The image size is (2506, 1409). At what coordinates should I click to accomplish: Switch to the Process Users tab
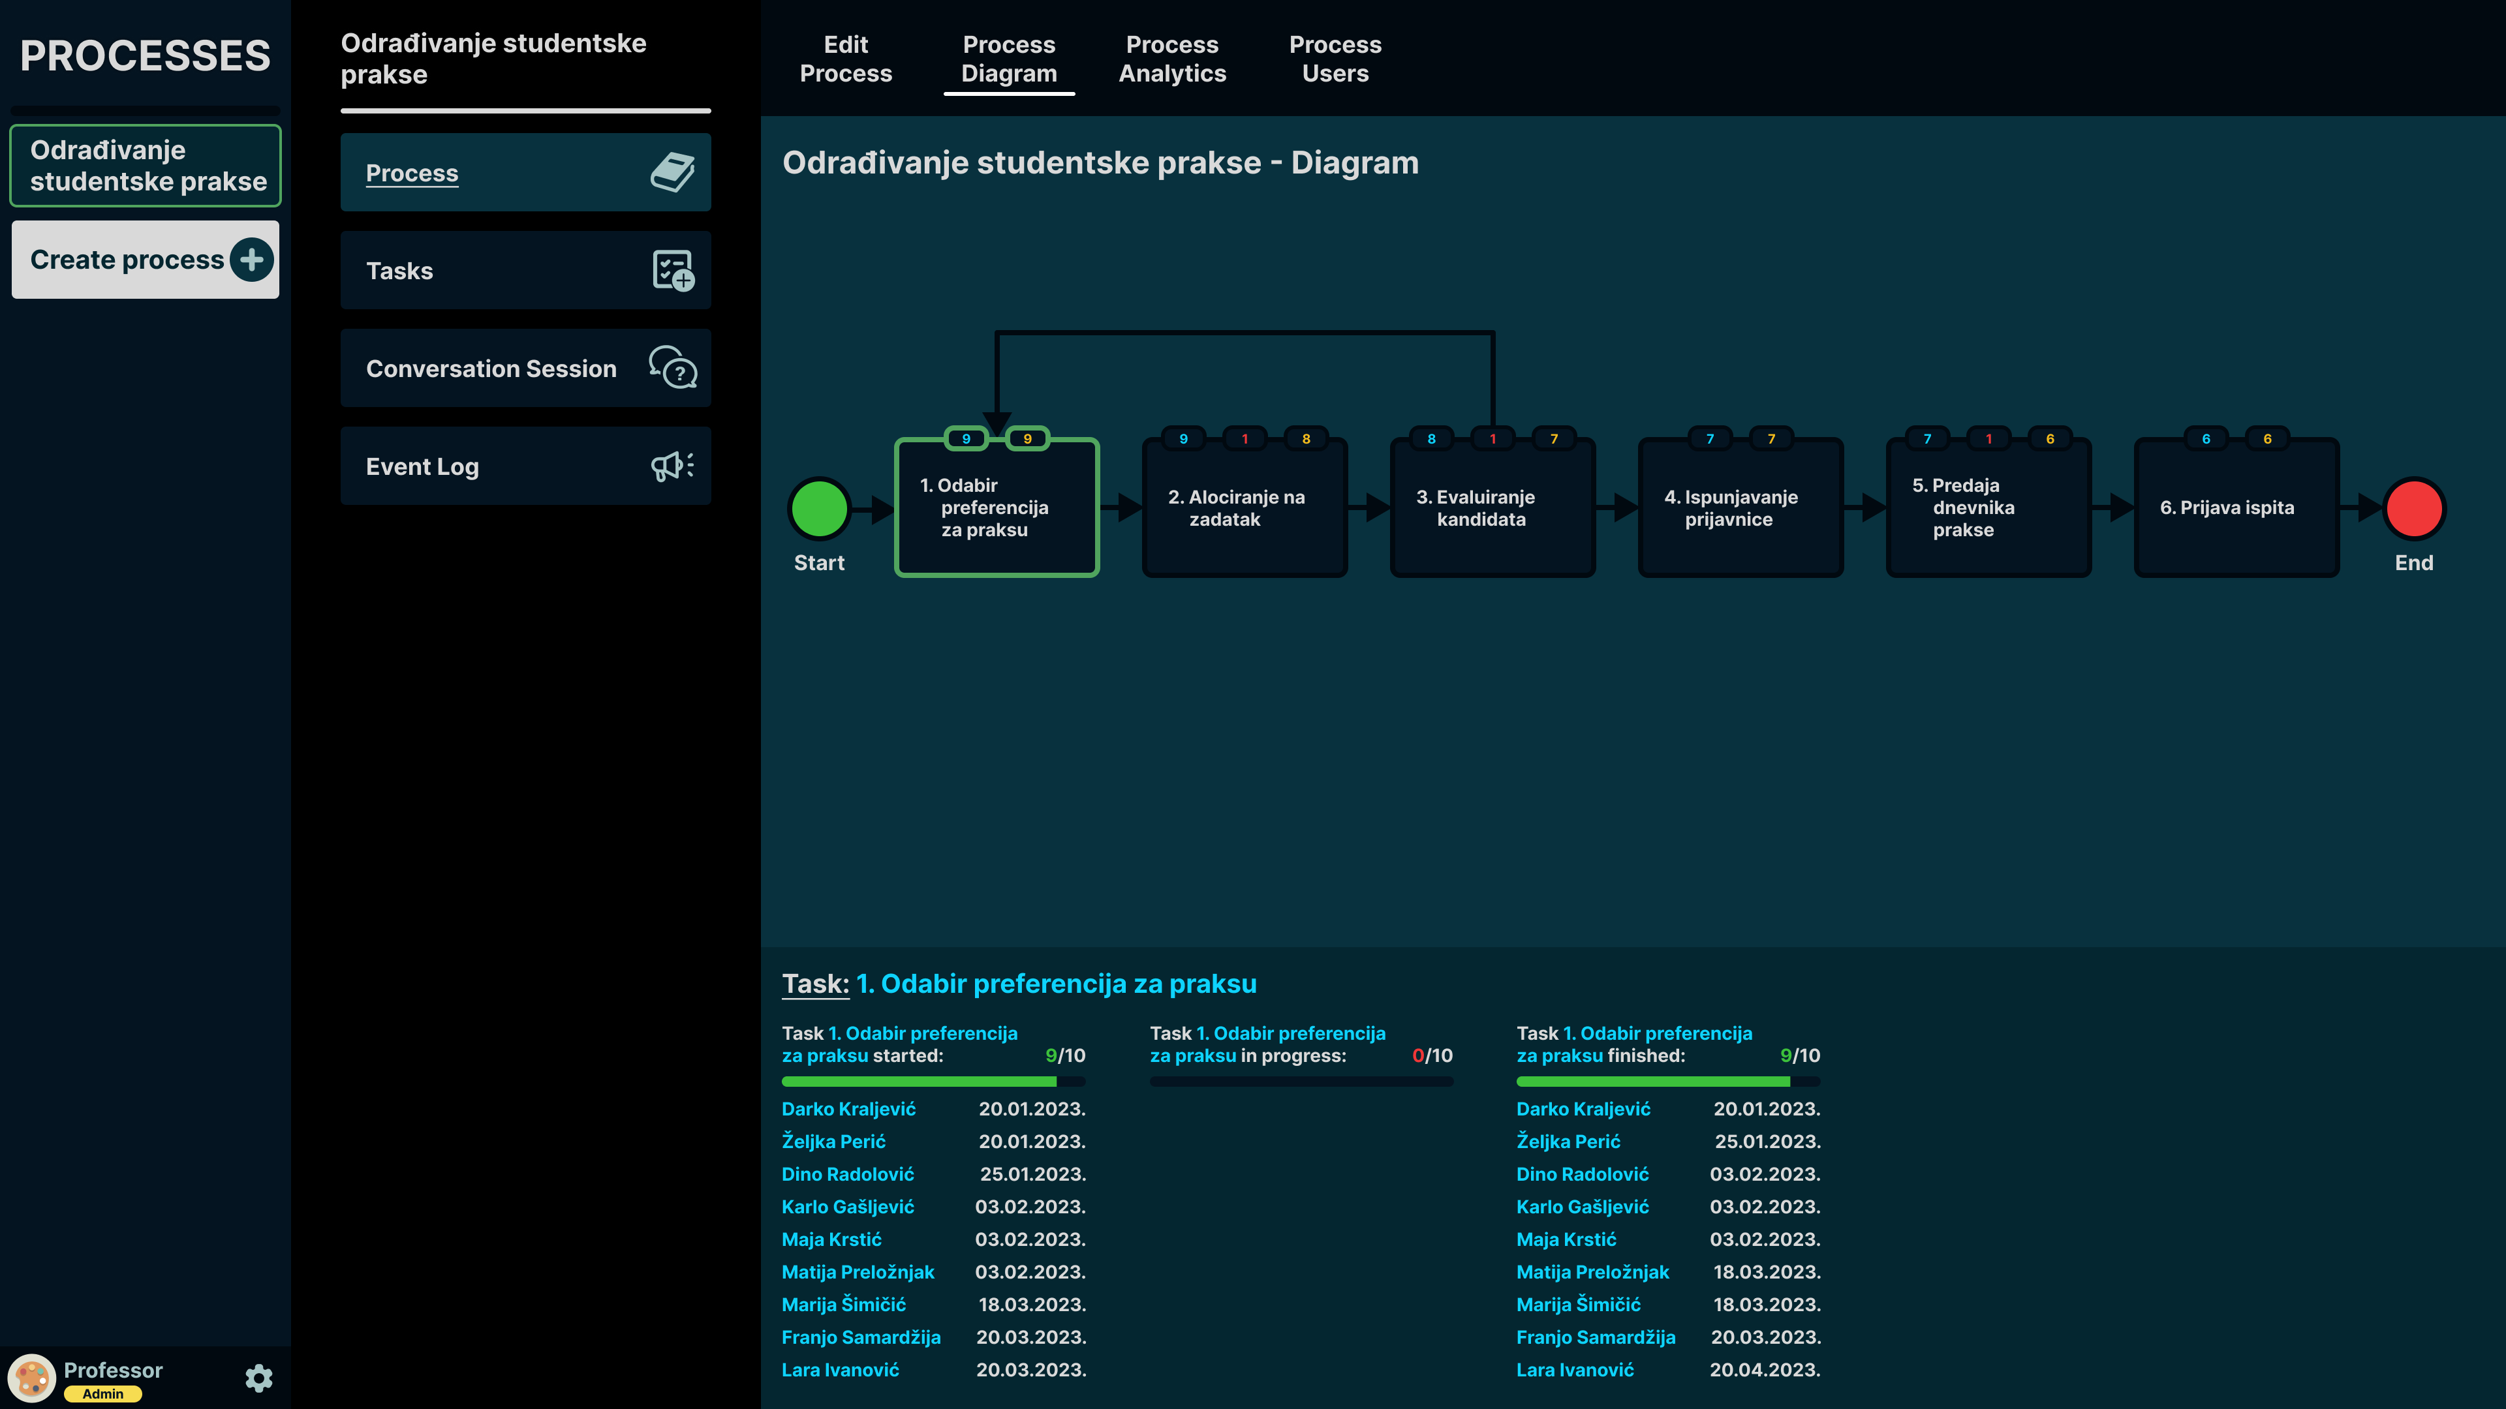1335,58
